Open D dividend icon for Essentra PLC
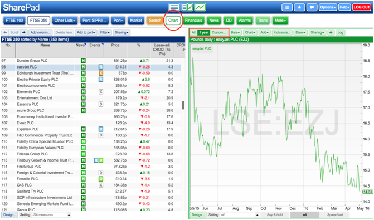The image size is (374, 220). (101, 104)
